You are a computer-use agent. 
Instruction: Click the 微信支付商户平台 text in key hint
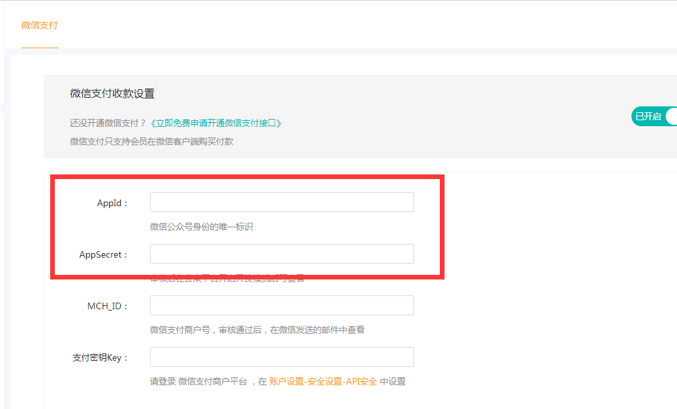pos(213,381)
